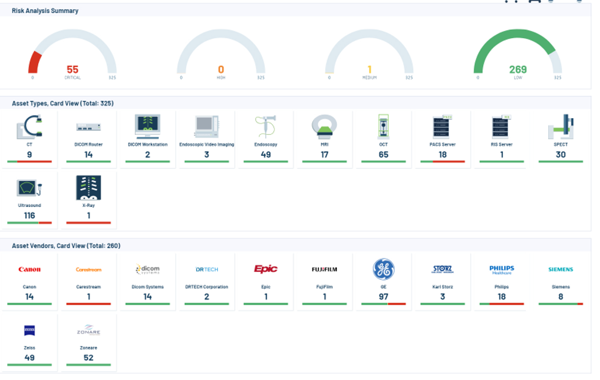Select the Ultrasound machine icon
600x380 pixels.
[29, 188]
